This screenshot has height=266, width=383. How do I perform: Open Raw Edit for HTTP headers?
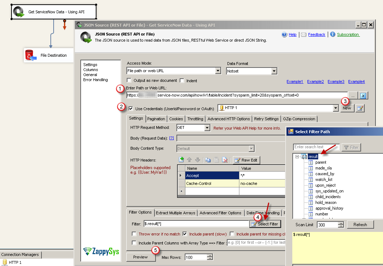click(x=246, y=160)
